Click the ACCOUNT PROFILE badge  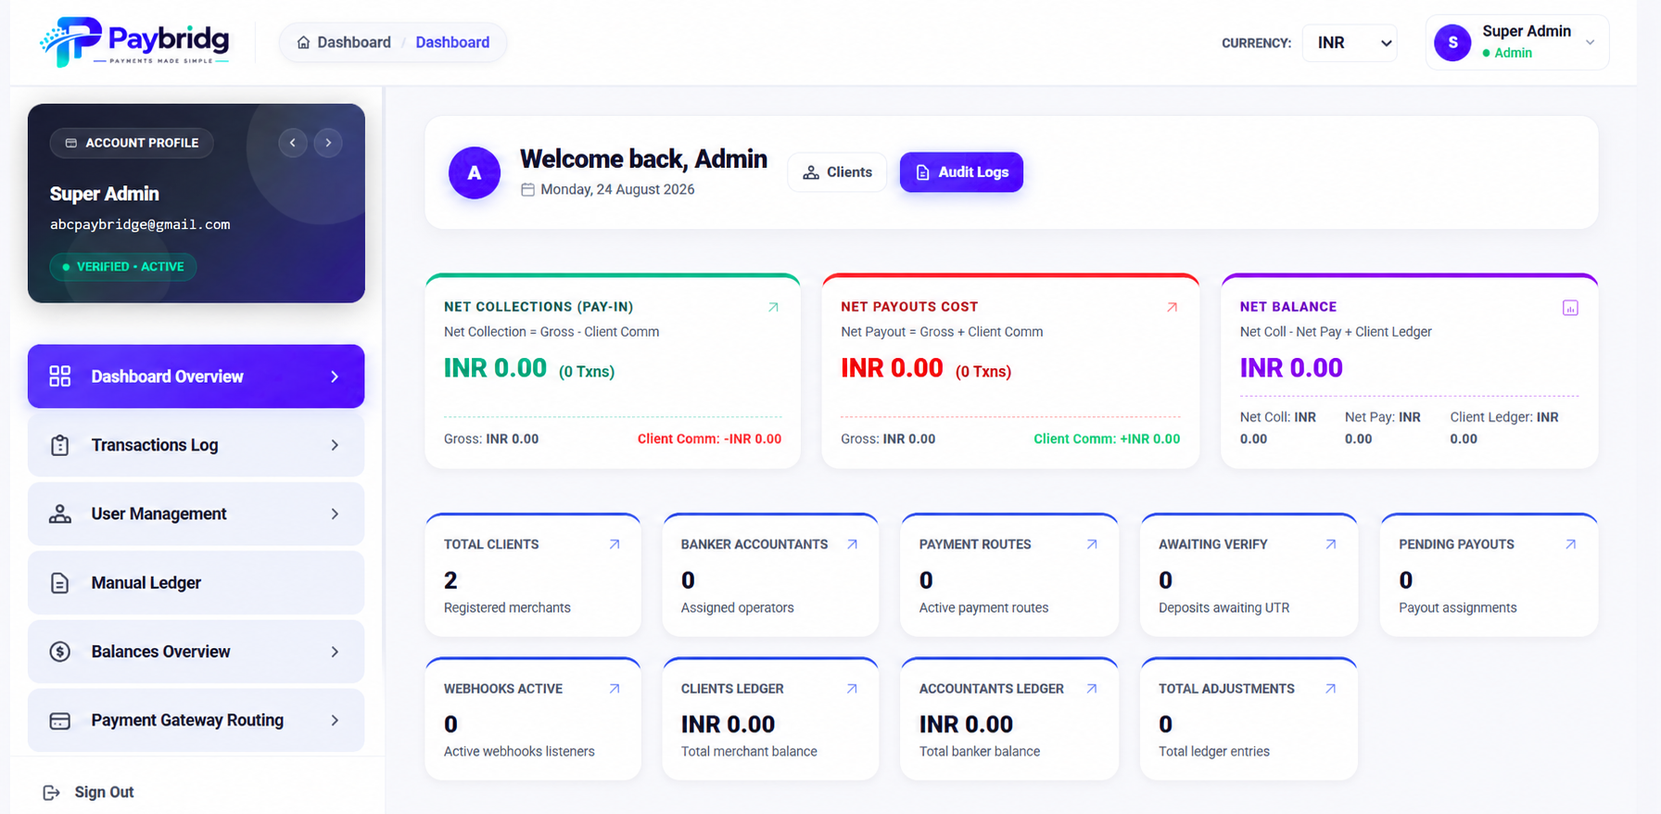coord(132,143)
